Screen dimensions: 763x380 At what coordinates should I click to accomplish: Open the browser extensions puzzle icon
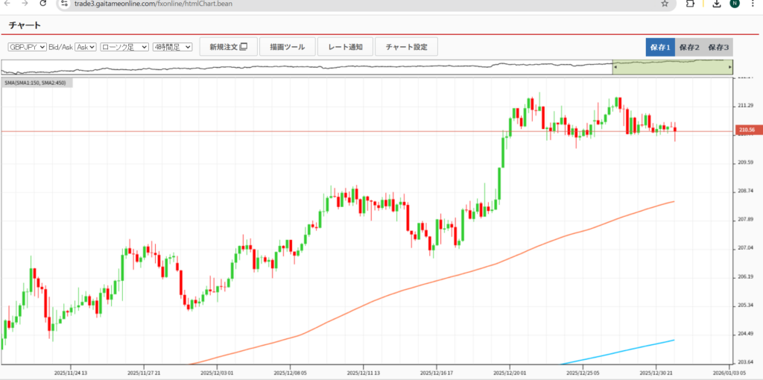(691, 4)
